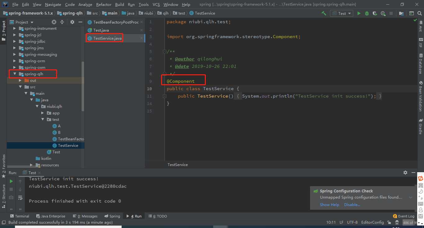Expand the out folder

[x=20, y=81]
